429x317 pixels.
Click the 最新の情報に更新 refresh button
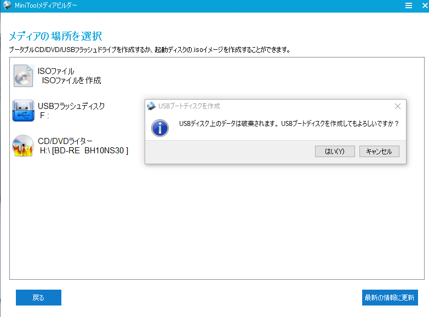pyautogui.click(x=390, y=297)
